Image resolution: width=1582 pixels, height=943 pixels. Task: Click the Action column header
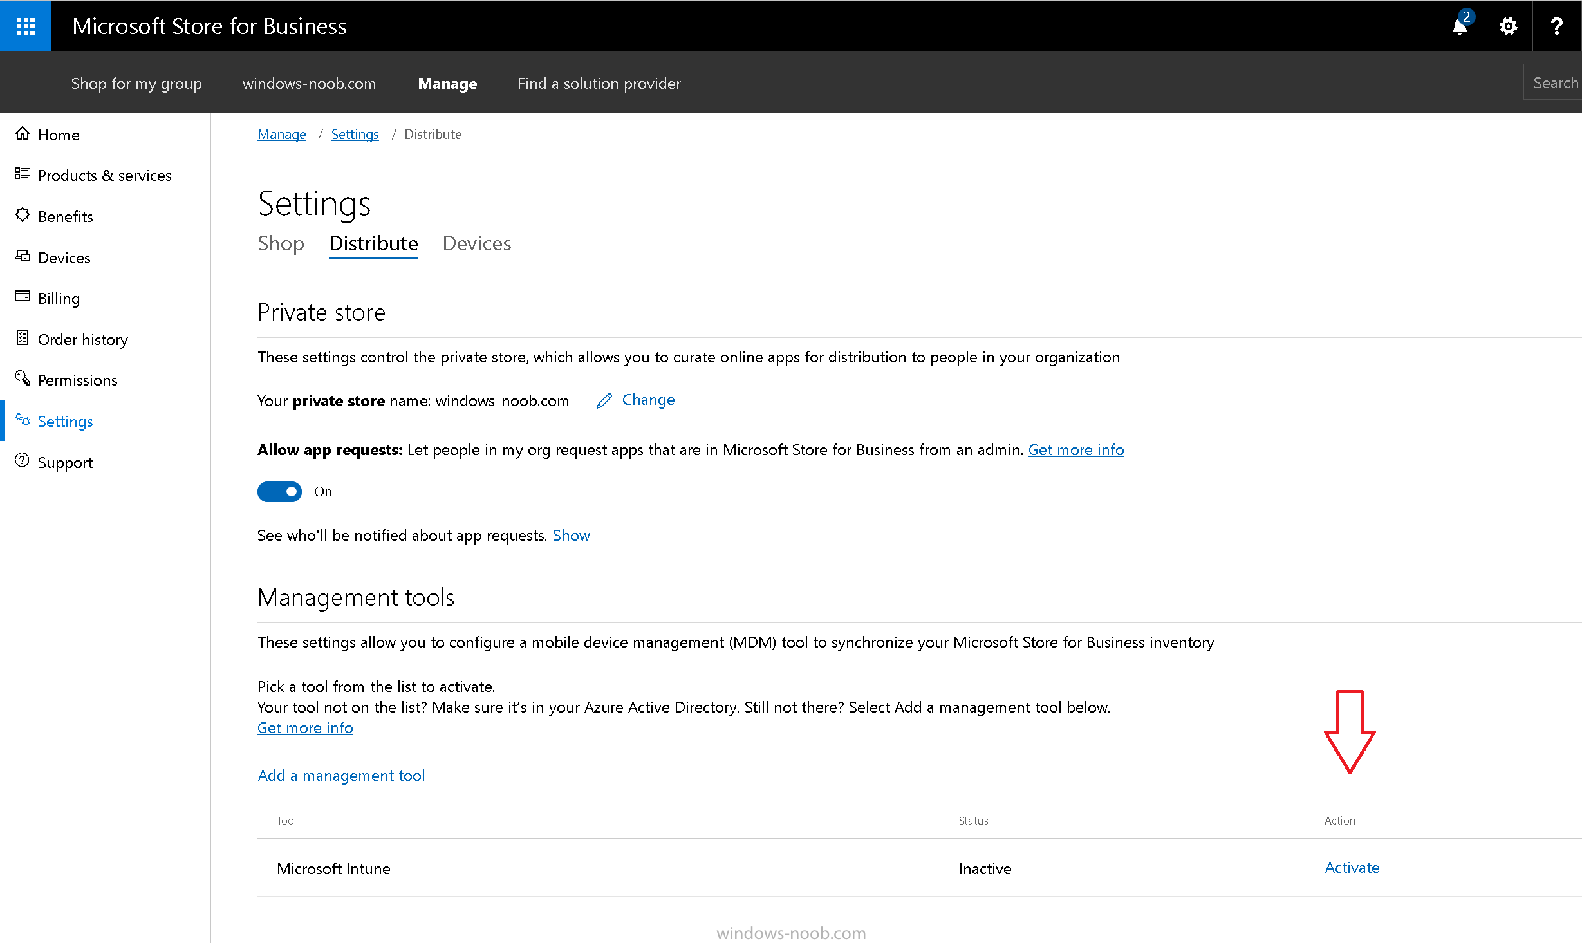[x=1339, y=821]
